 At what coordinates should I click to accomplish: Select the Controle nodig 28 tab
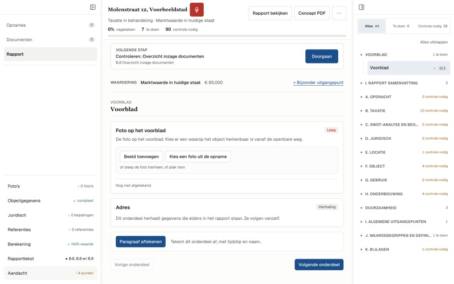432,26
